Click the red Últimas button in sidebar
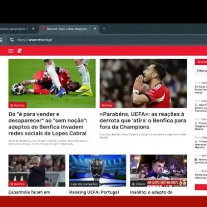Screen dimensions: 207x207 tap(201, 62)
